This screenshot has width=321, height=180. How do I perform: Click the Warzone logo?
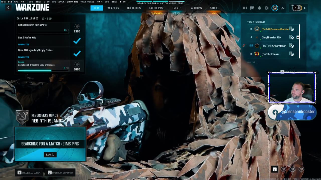(32, 7)
